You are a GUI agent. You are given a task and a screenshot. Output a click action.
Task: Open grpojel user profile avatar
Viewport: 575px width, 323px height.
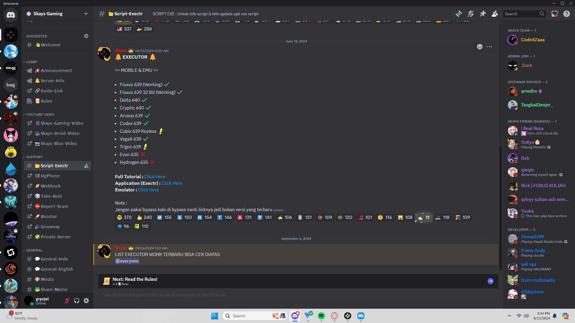coord(29,301)
